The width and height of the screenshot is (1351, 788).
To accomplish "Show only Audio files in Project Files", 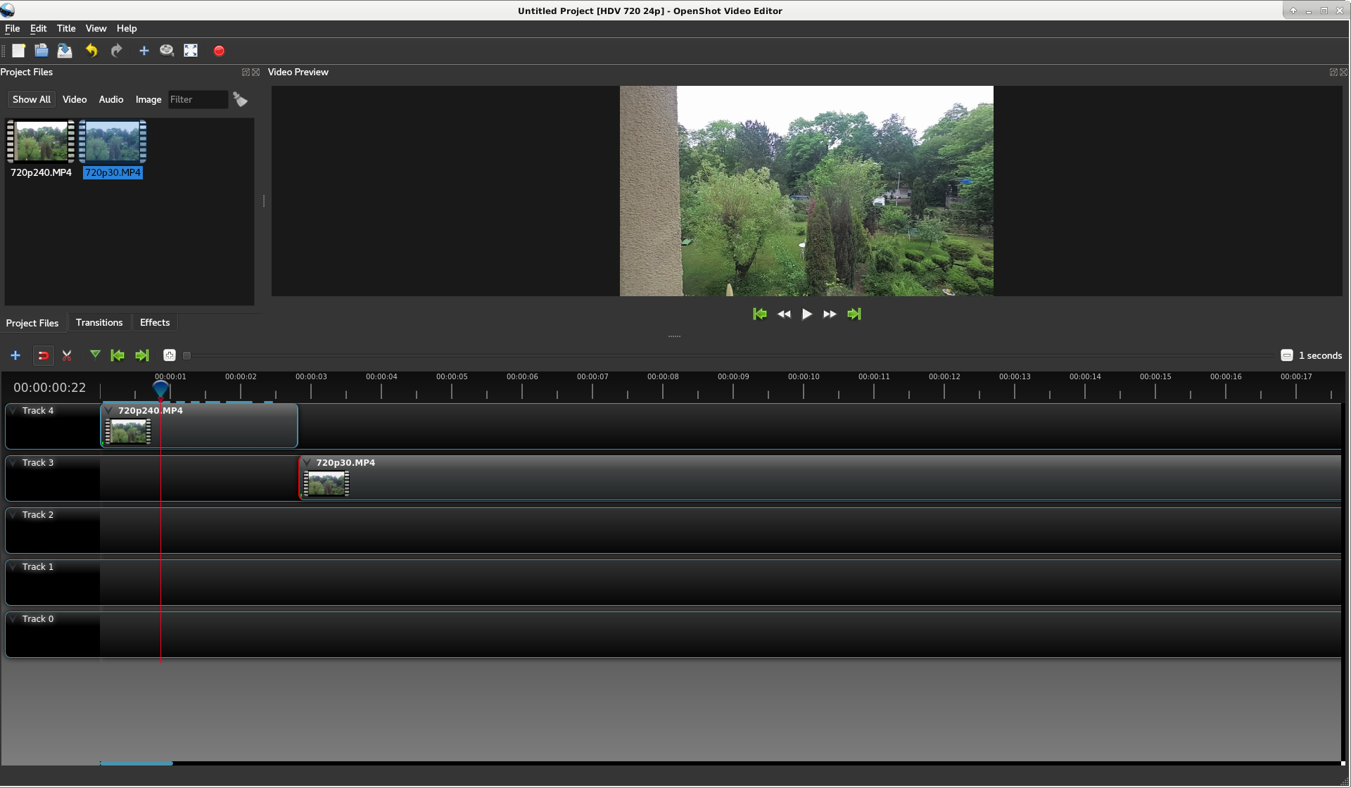I will [110, 99].
